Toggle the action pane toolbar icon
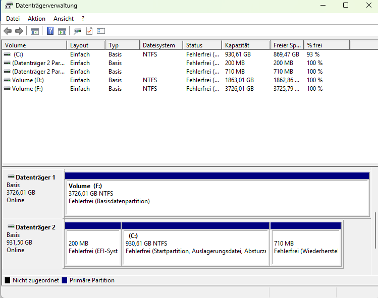The height and width of the screenshot is (298, 378). click(62, 31)
